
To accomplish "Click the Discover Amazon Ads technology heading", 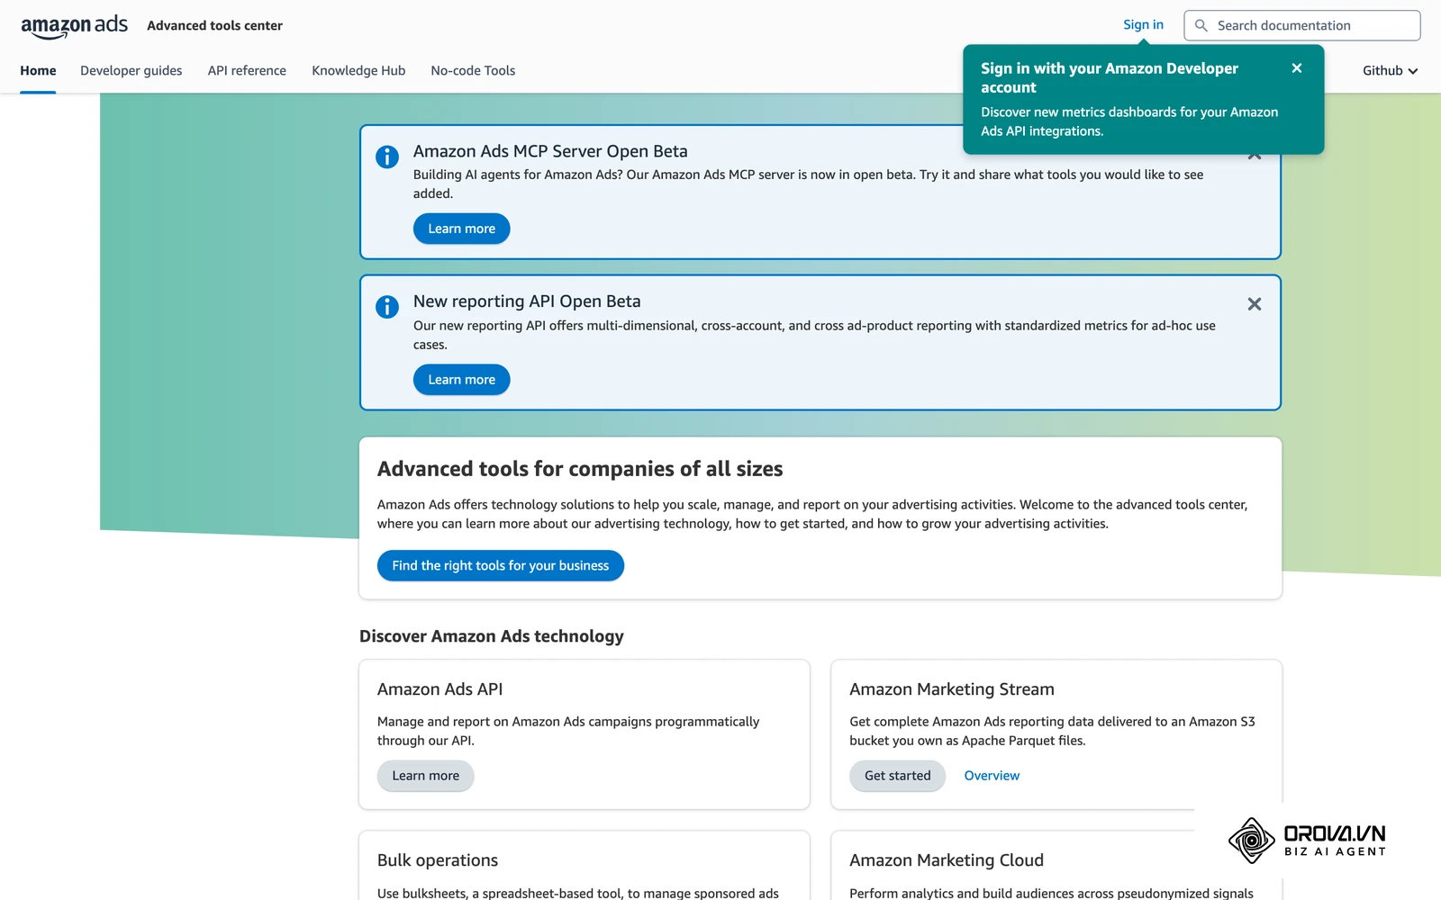I will coord(491,636).
